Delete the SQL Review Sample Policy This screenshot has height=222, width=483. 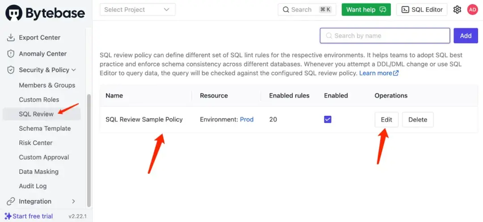click(418, 119)
